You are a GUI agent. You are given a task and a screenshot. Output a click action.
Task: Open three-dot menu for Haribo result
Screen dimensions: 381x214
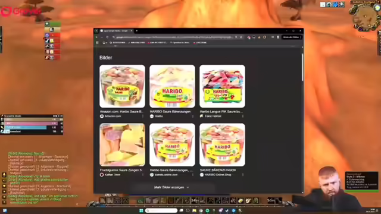tap(193, 117)
